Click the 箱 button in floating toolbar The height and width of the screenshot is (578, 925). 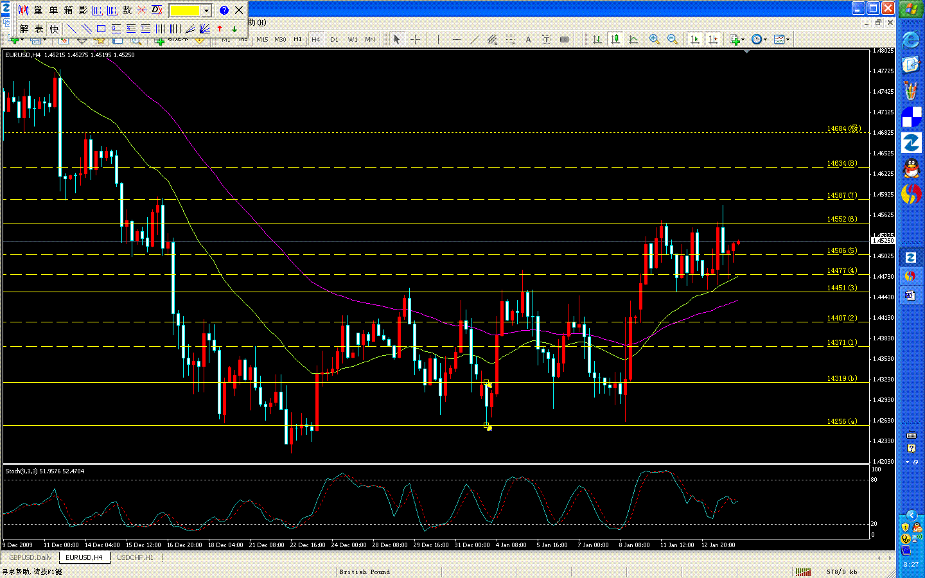coord(67,10)
